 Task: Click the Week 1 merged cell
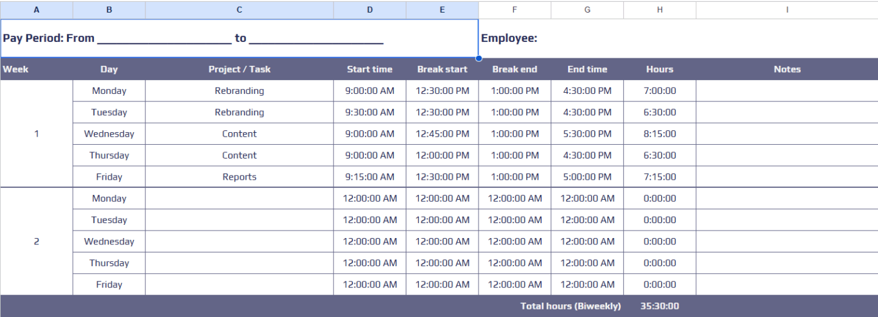(36, 134)
